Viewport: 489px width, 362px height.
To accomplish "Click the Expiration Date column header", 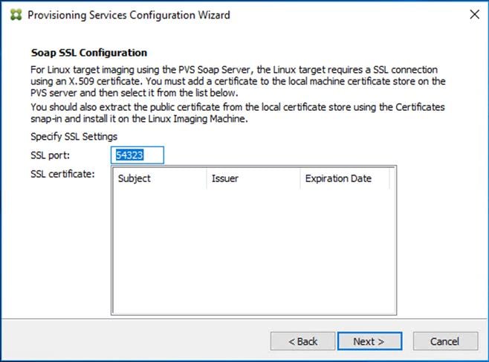I will 345,178.
